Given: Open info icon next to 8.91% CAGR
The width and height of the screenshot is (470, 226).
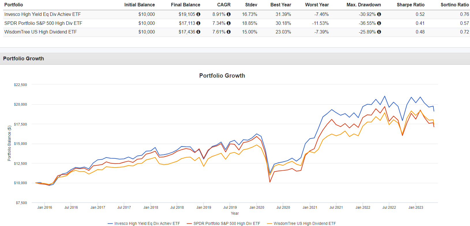Looking at the screenshot, I should (229, 14).
